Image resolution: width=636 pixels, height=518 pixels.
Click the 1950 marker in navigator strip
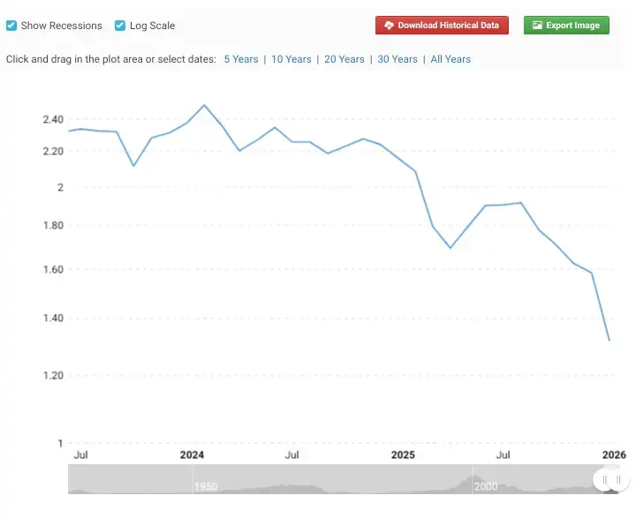pyautogui.click(x=206, y=486)
